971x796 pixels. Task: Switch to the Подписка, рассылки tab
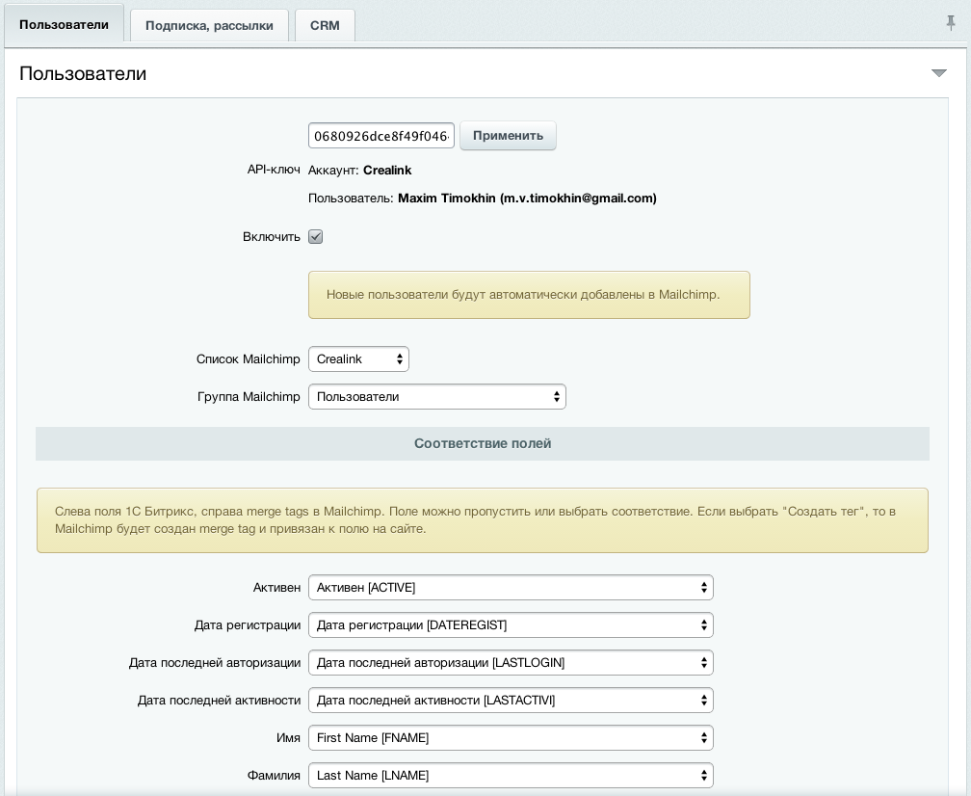(209, 25)
